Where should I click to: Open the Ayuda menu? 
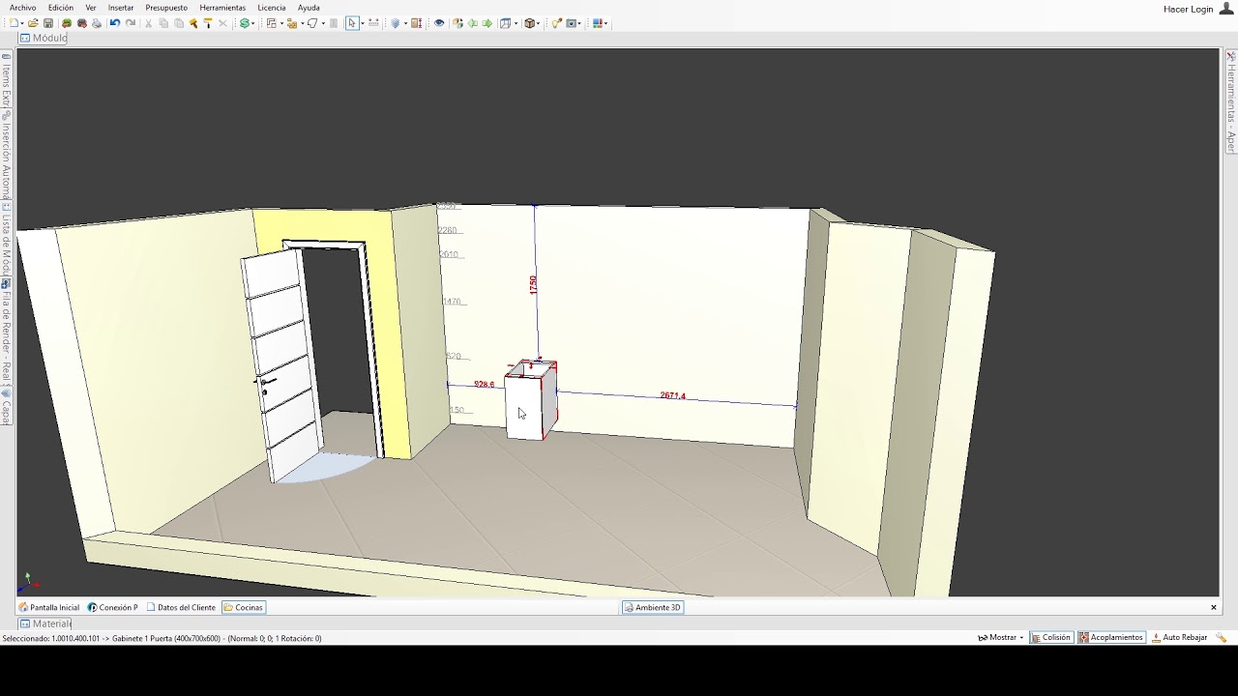click(x=309, y=8)
